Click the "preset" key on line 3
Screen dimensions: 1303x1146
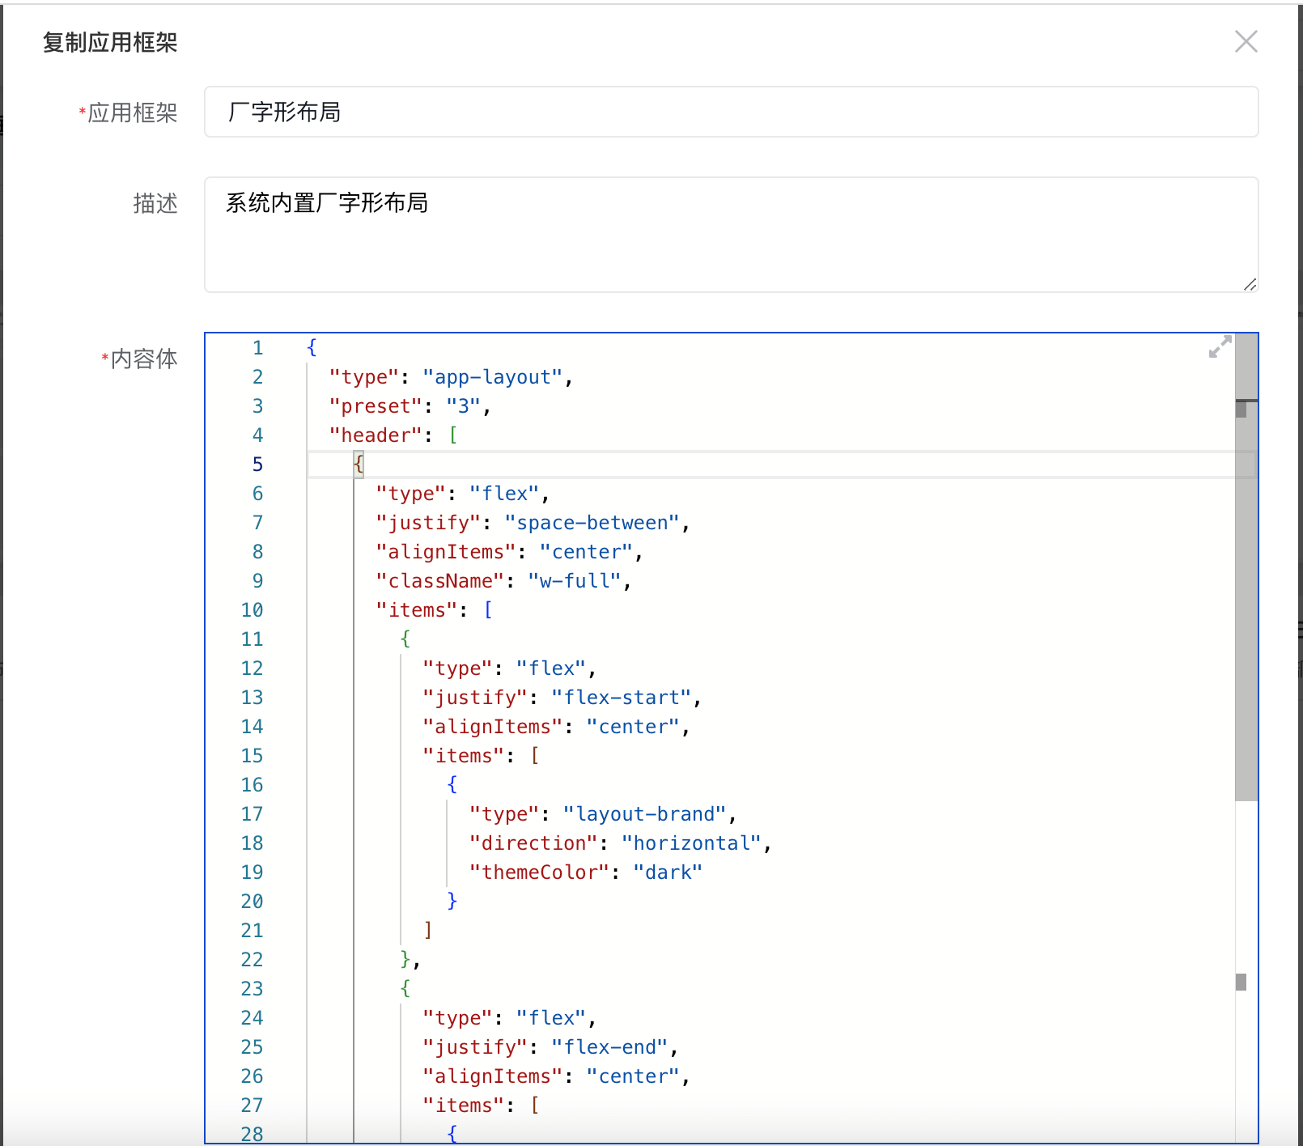point(376,406)
